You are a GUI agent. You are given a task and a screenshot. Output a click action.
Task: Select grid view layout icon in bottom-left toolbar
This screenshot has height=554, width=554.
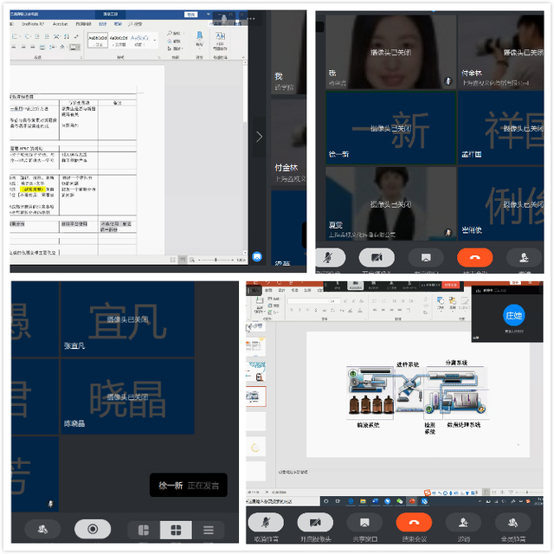pyautogui.click(x=175, y=530)
